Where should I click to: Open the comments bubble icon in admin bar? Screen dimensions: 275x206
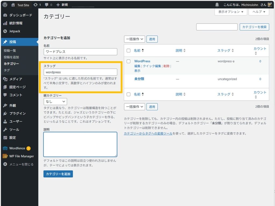point(47,5)
